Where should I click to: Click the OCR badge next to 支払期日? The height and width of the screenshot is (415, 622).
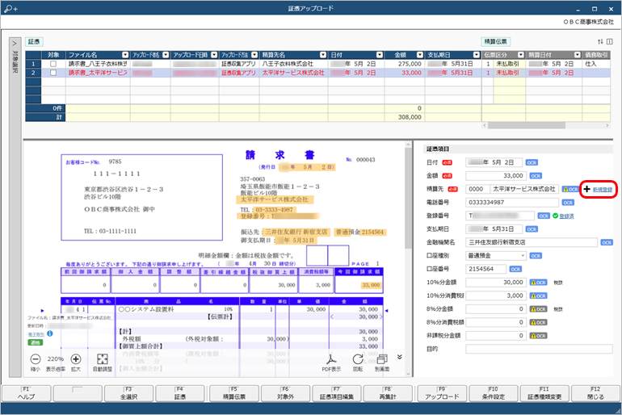[532, 229]
